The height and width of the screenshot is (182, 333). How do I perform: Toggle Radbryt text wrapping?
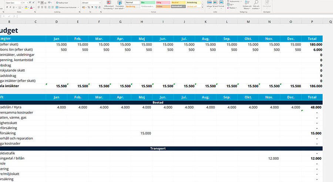(62, 3)
